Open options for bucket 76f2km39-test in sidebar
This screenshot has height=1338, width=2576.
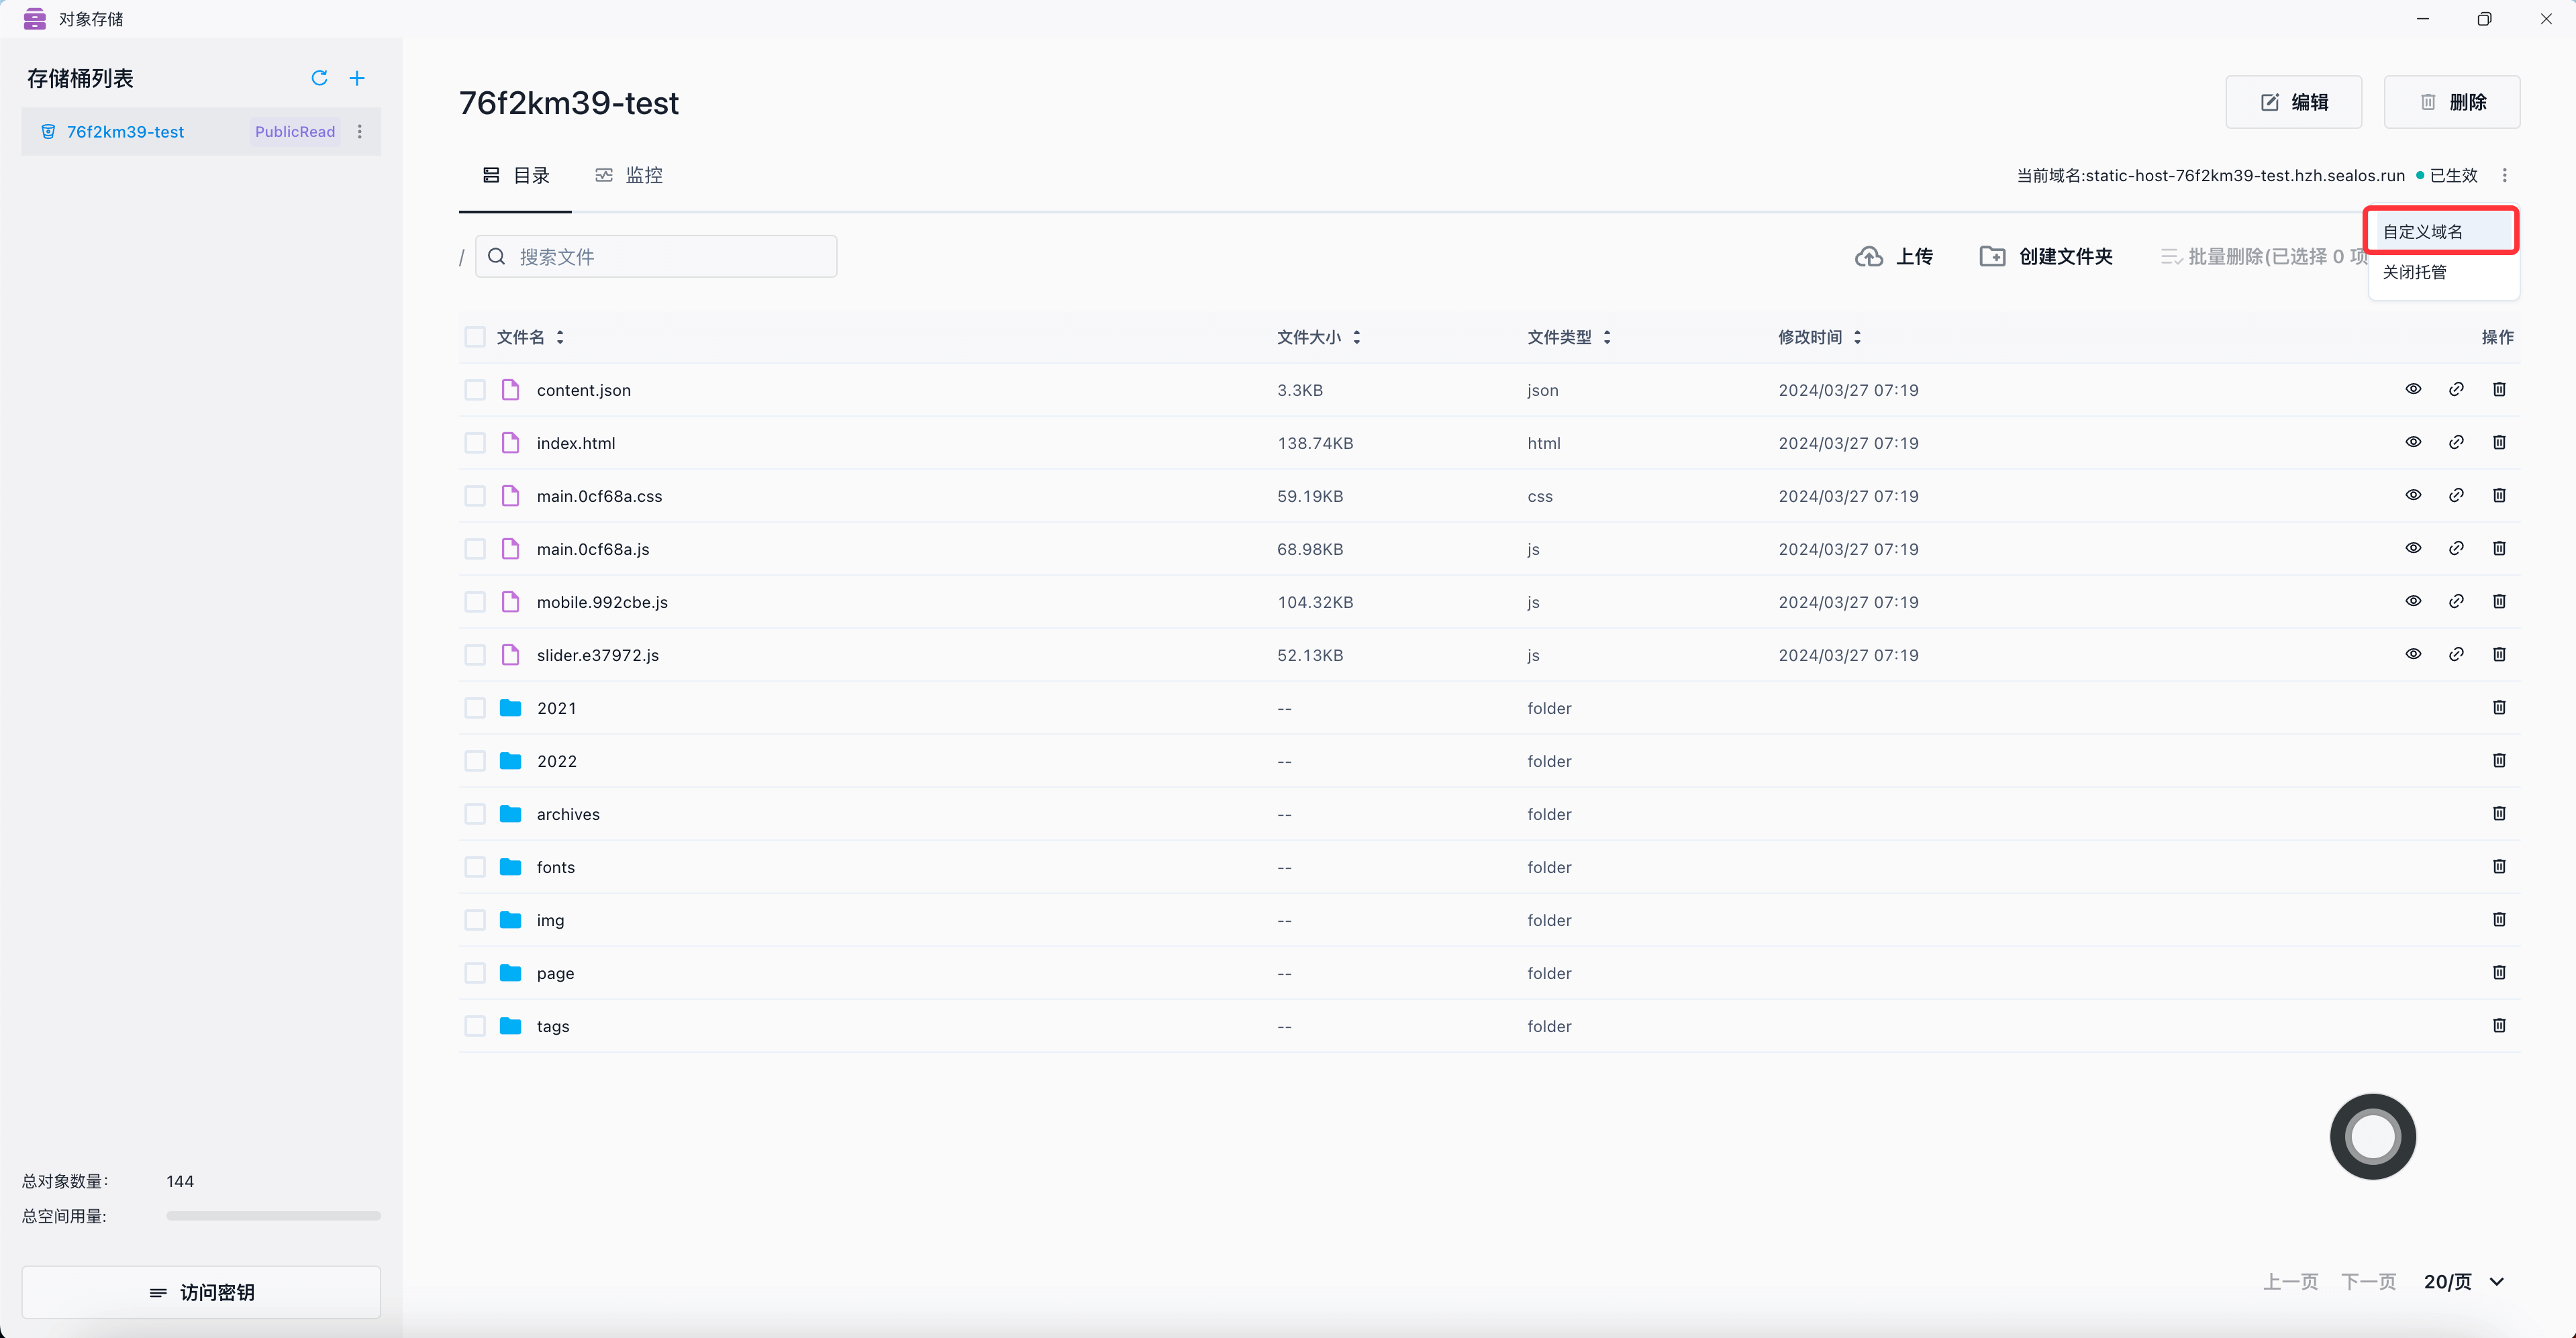[x=360, y=132]
